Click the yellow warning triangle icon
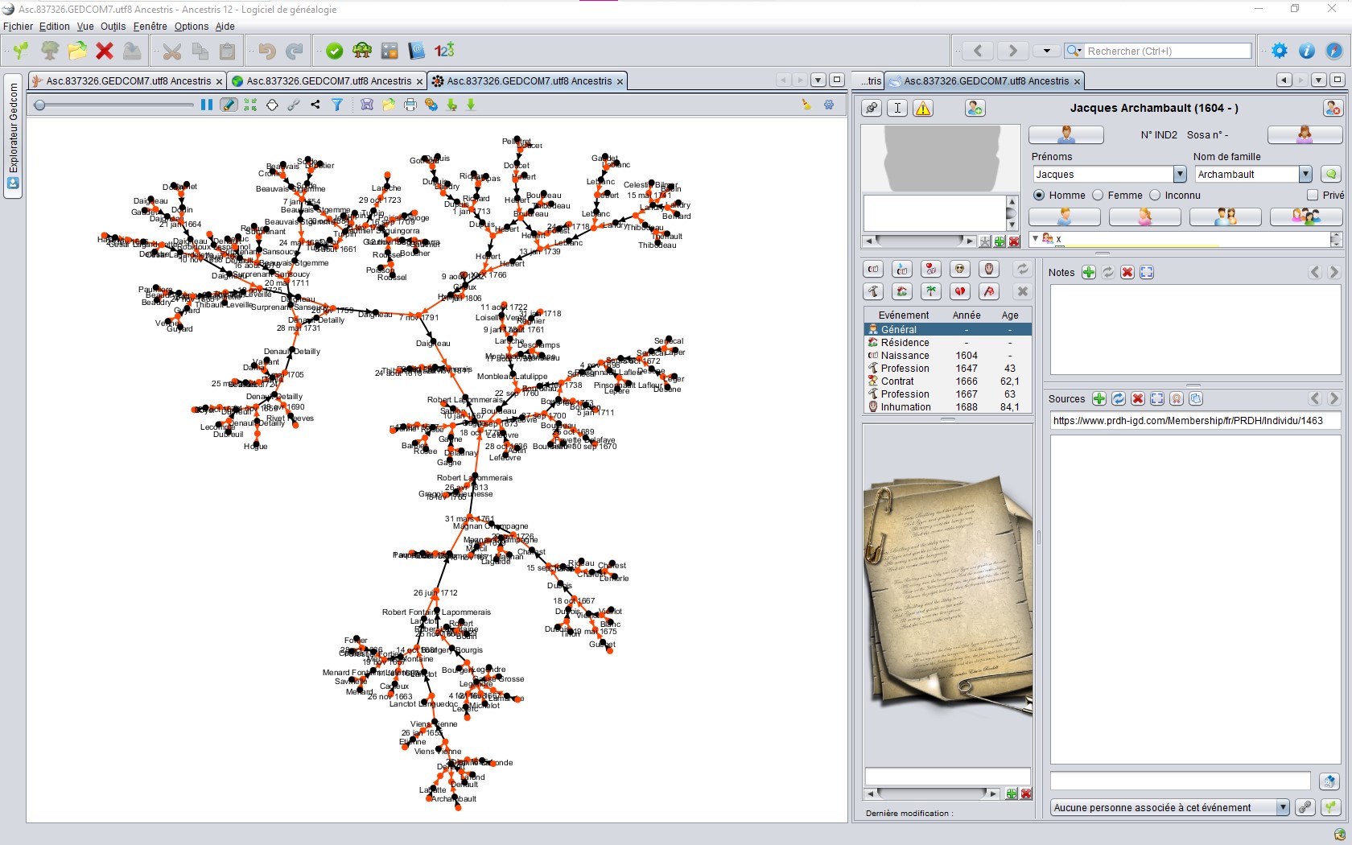1352x845 pixels. pos(923,109)
